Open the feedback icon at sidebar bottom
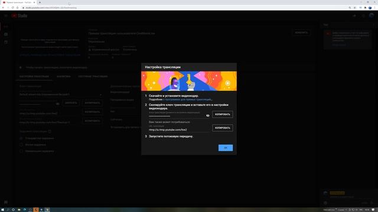Viewport: 378px width, 212px height. point(6,202)
